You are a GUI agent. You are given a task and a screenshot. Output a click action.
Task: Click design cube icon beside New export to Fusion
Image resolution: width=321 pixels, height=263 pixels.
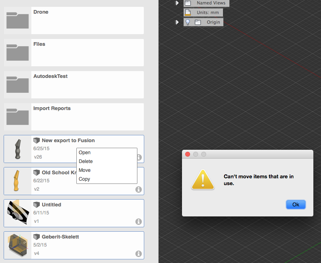(x=37, y=141)
